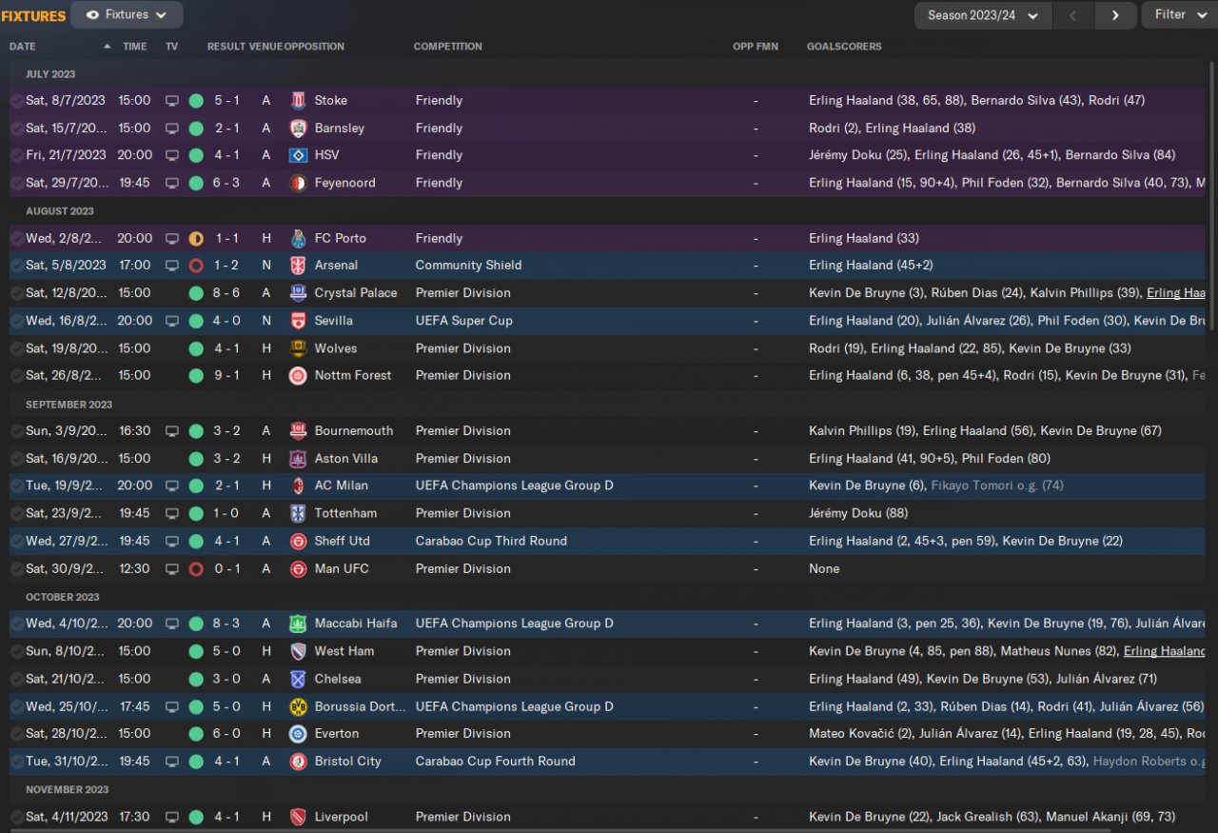Expand the Filter dropdown
The width and height of the screenshot is (1218, 833).
[1178, 15]
